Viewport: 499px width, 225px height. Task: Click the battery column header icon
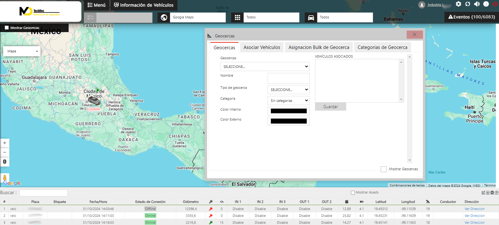361,202
